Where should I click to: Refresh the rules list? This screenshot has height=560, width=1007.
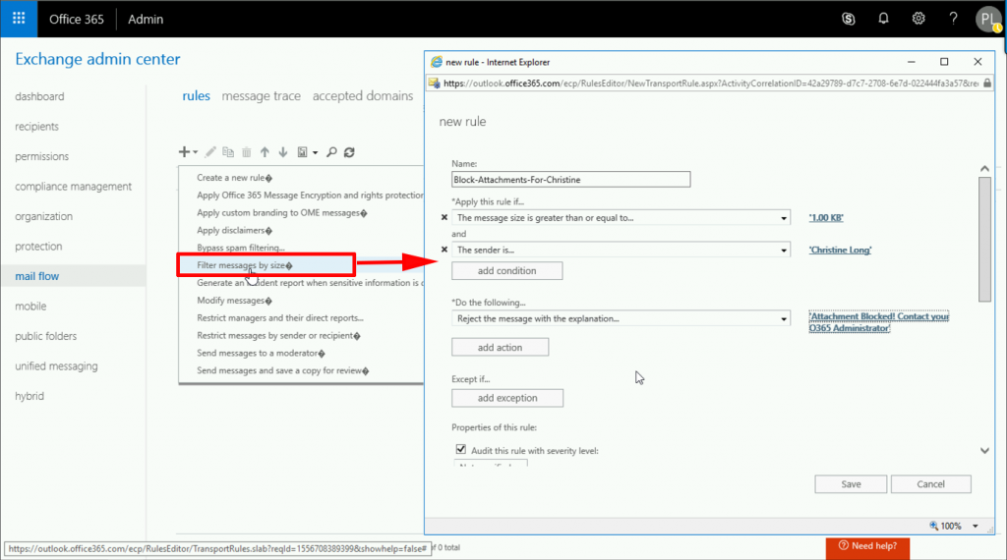click(349, 152)
